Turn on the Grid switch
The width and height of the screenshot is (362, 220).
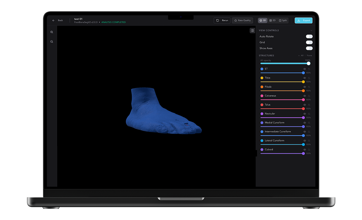click(309, 42)
